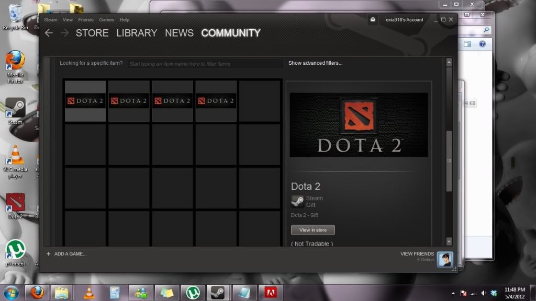Viewport: 536px width, 301px height.
Task: Click the View in store button
Action: pyautogui.click(x=313, y=230)
